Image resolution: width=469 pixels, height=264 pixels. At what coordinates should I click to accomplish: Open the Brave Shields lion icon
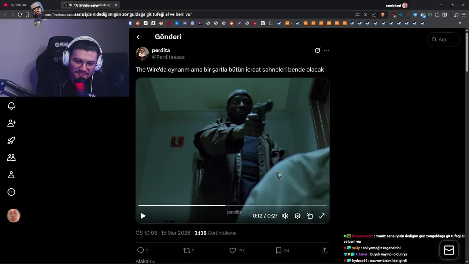pyautogui.click(x=383, y=15)
